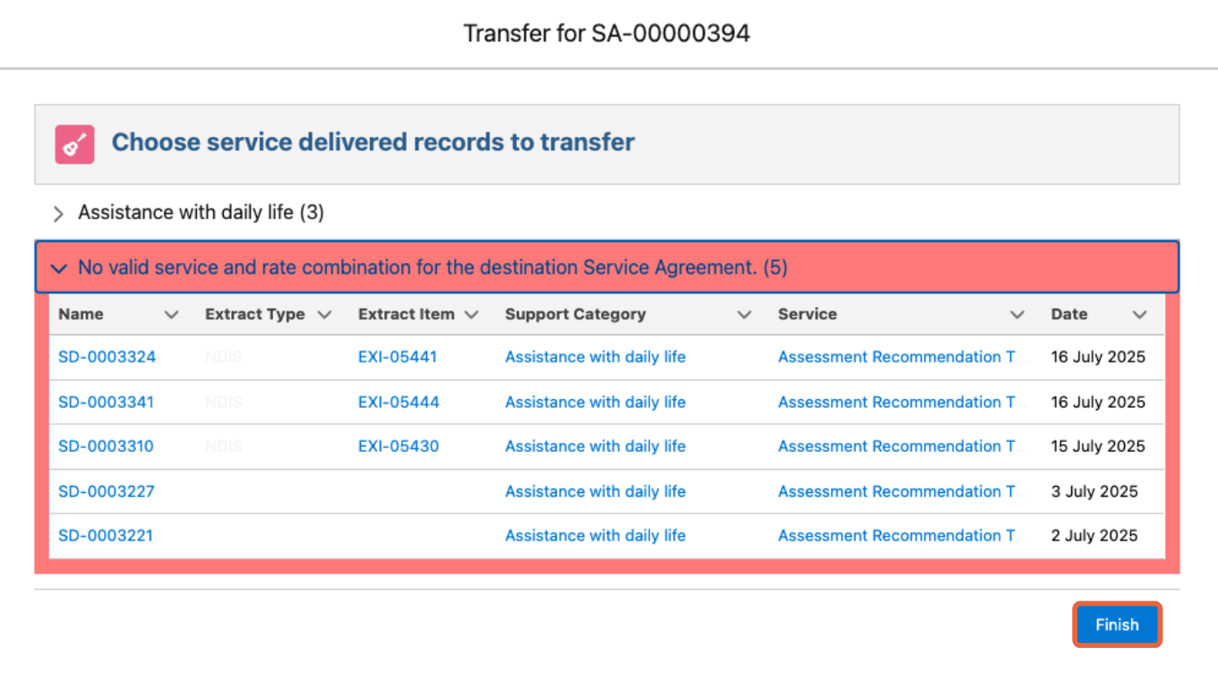Open the Service column dropdown
This screenshot has width=1218, height=689.
[x=1017, y=314]
